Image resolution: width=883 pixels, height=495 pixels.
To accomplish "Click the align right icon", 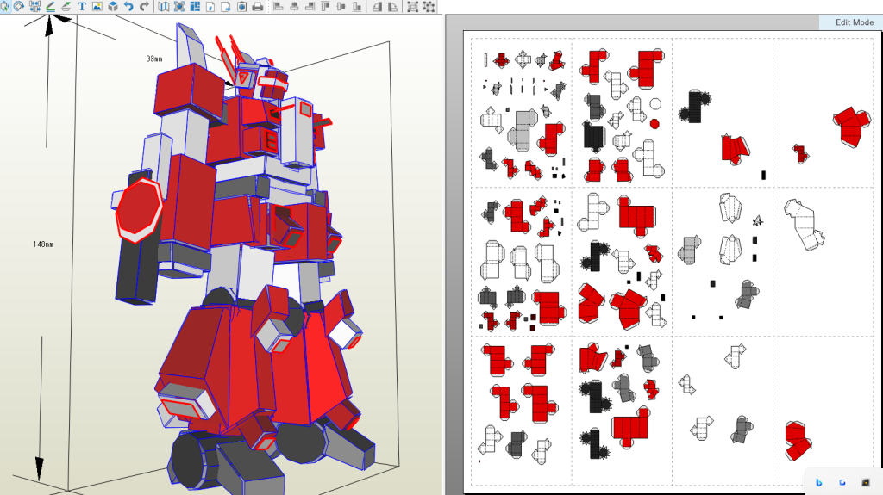I will coord(310,6).
